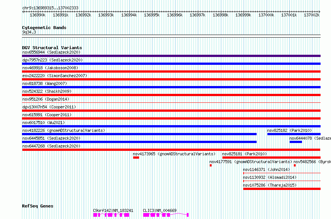
Task: Click the 137002k ruler position
Action: (x=312, y=15)
